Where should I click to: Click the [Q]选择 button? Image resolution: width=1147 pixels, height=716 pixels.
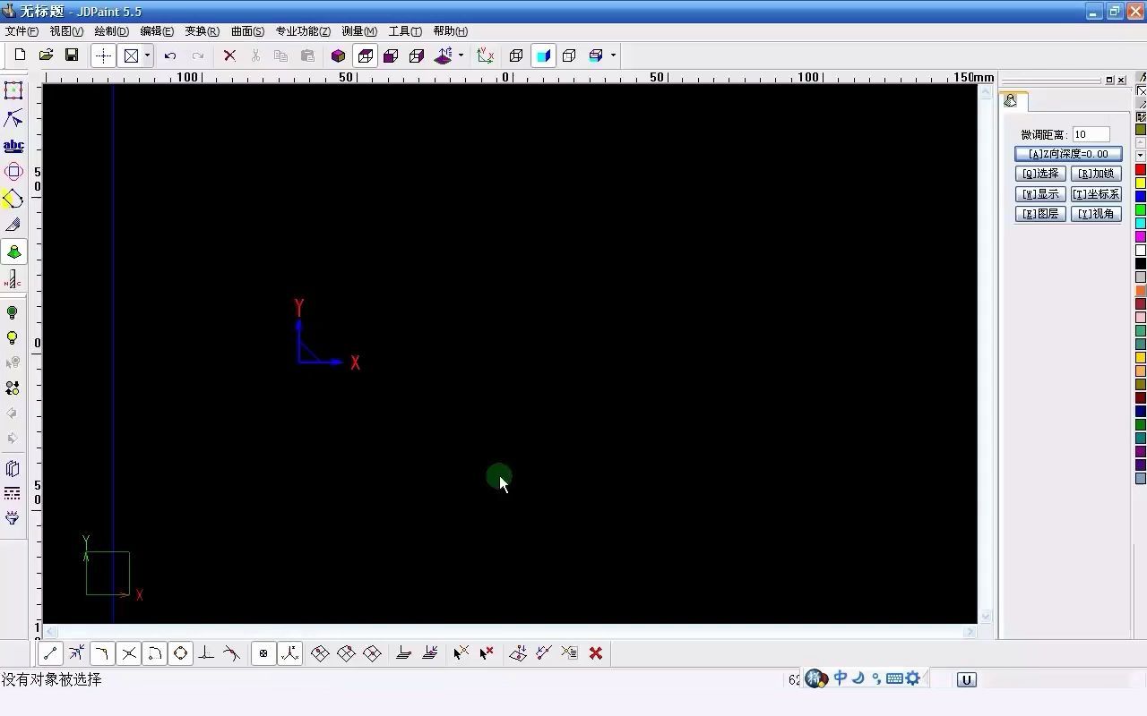[x=1040, y=174]
